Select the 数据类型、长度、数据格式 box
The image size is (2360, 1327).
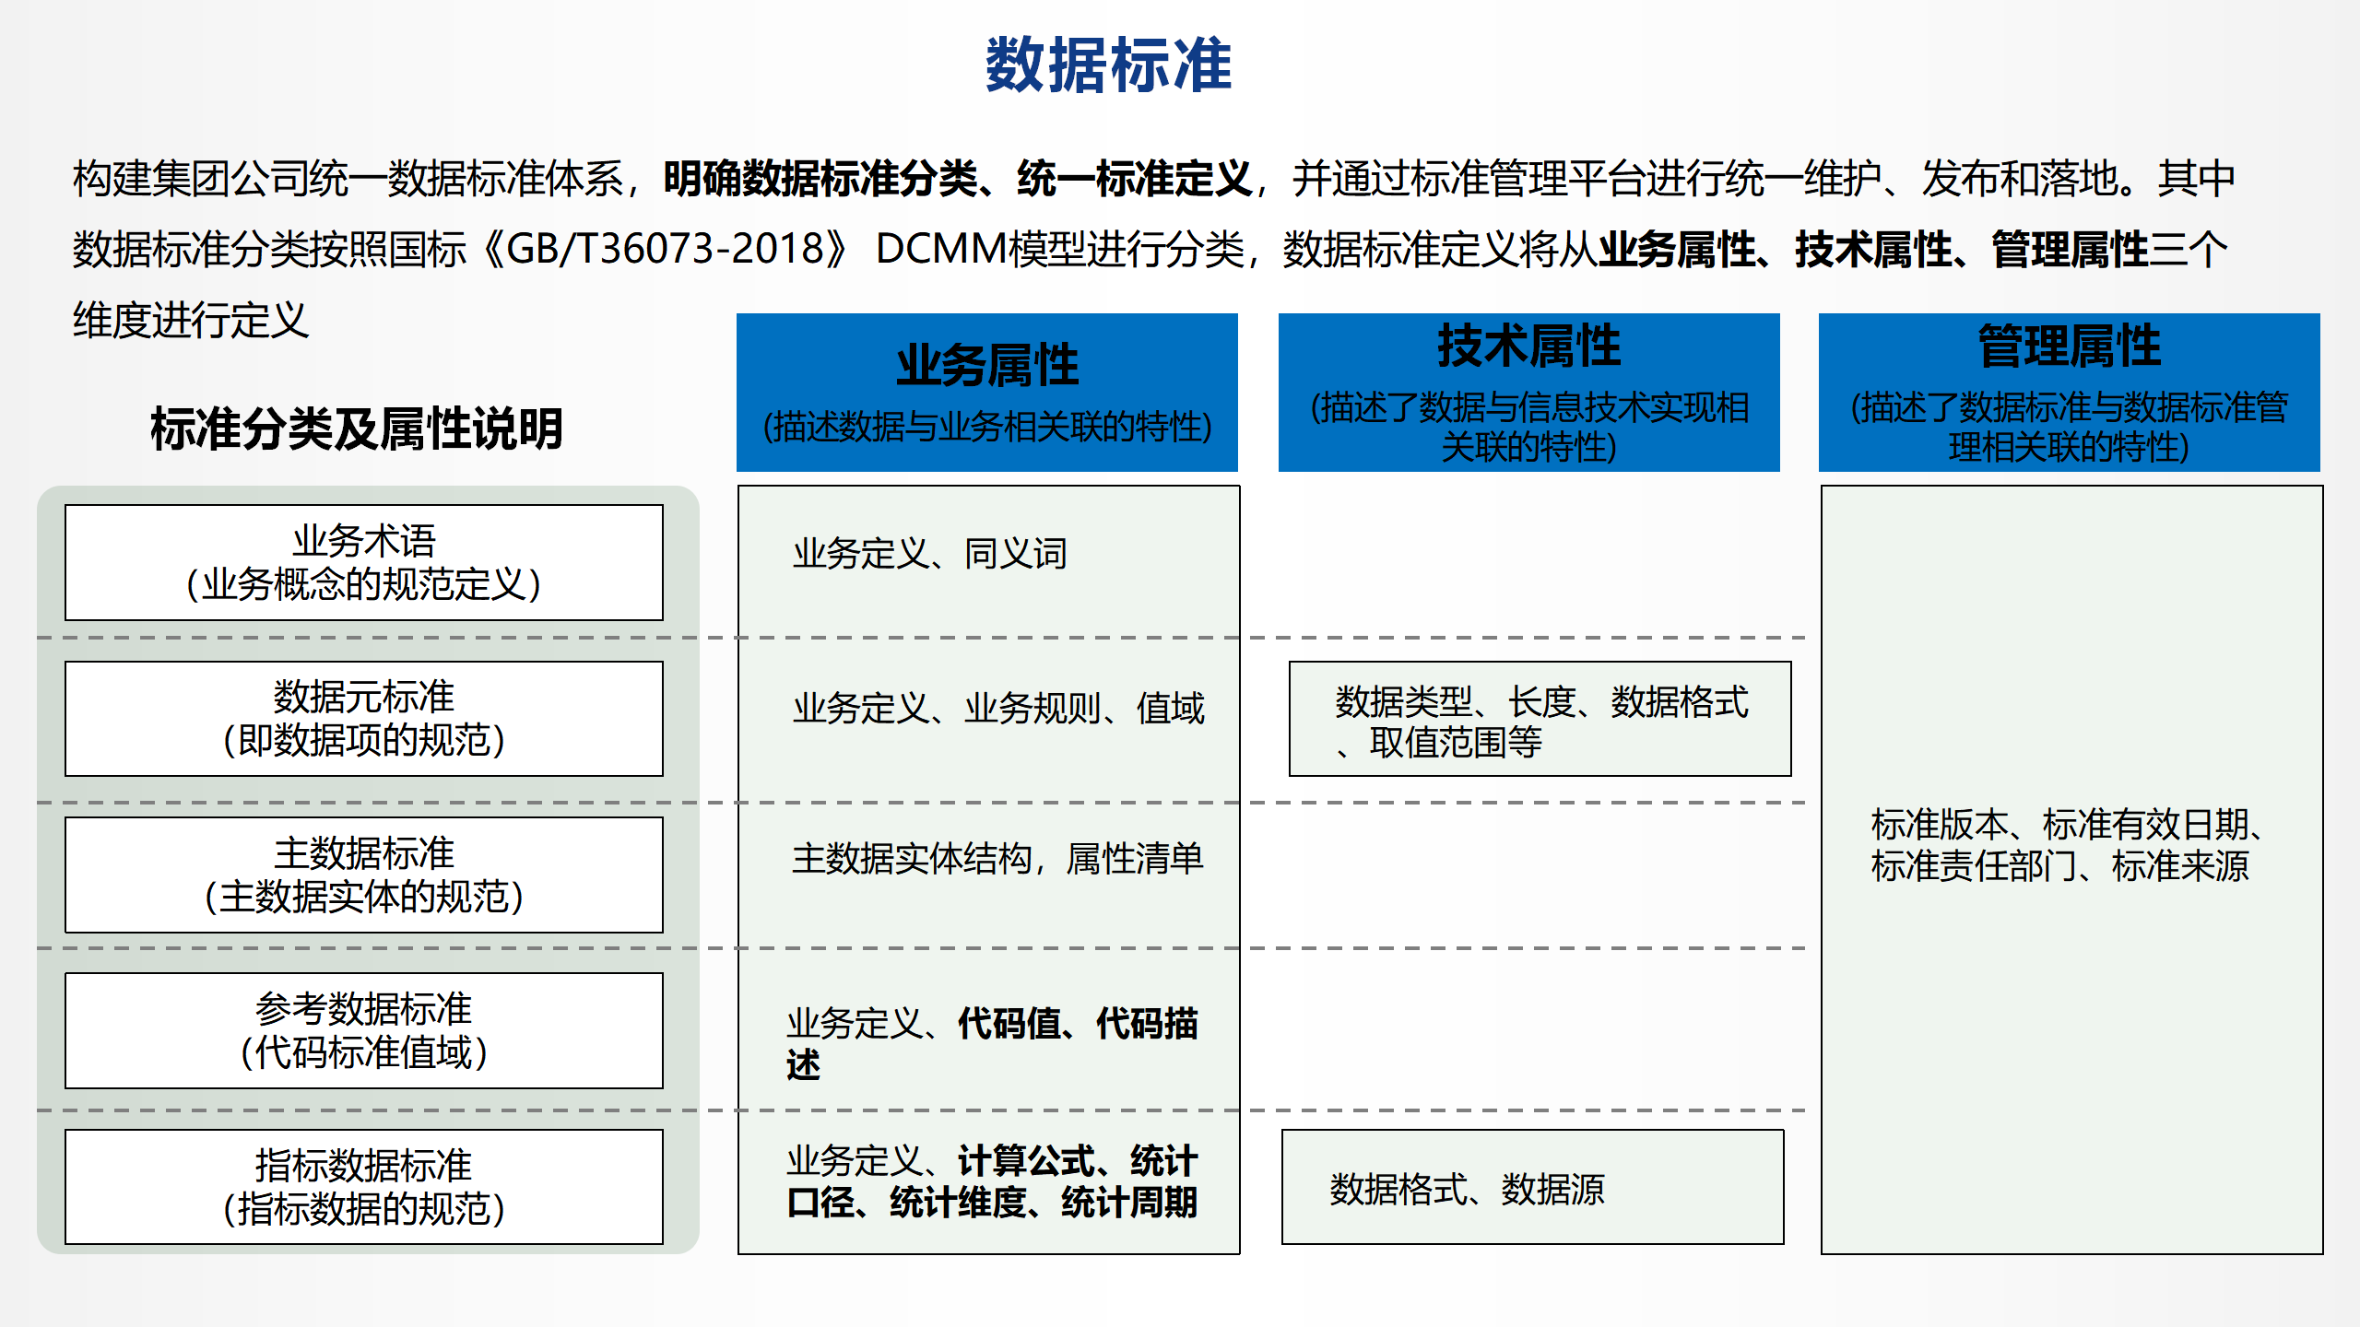coord(1540,719)
